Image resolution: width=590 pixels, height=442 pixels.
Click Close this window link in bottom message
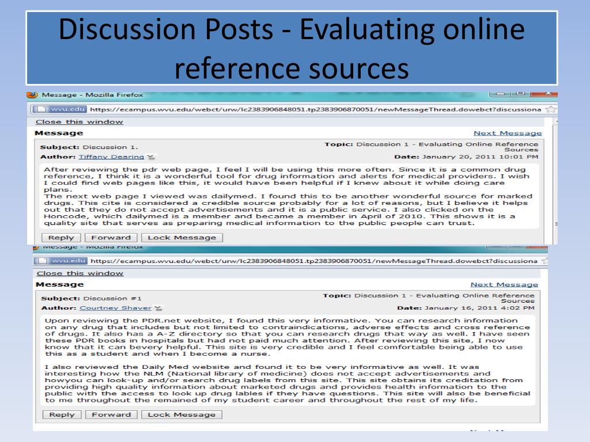[80, 273]
